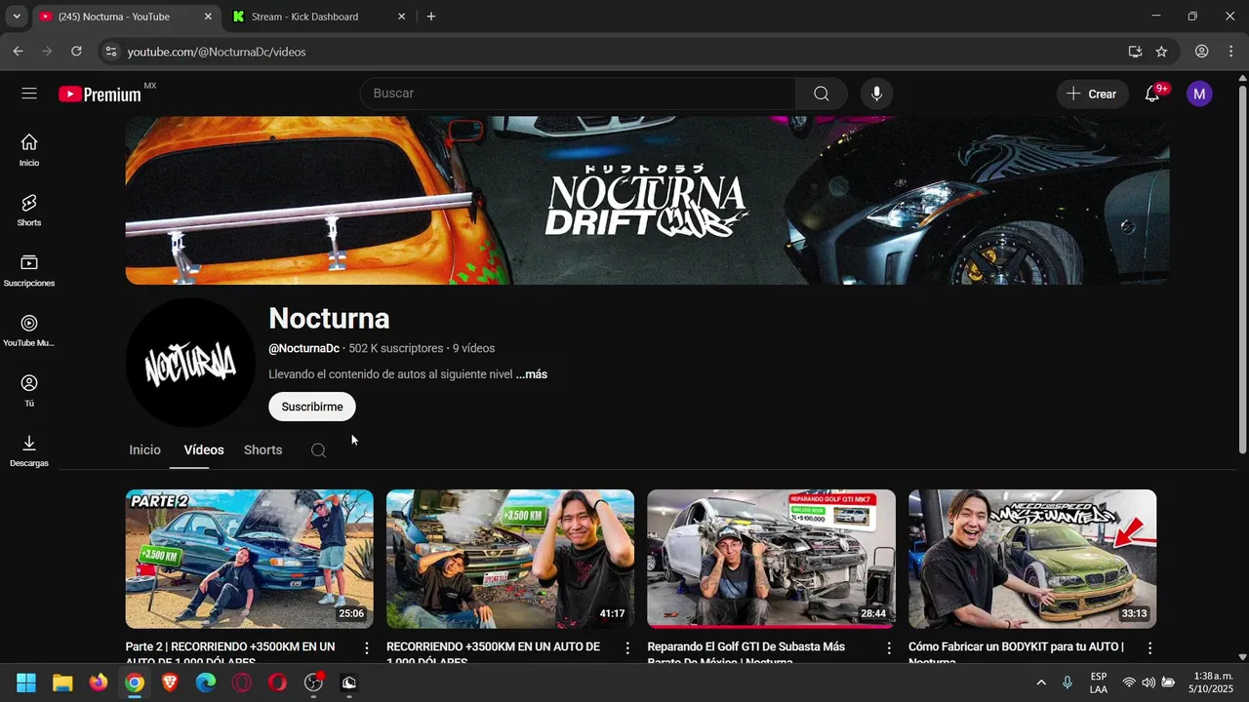
Task: Open the Parte 2 RECORRIENDO +3500KM video title
Action: 230,653
